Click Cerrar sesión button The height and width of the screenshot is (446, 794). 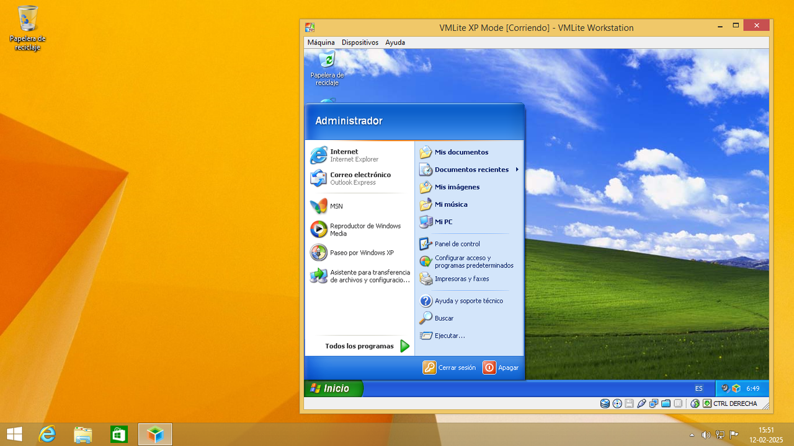point(450,367)
